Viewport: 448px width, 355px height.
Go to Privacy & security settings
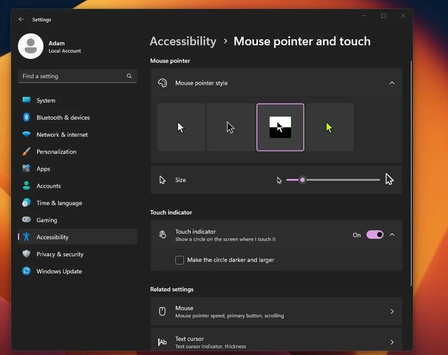coord(60,254)
